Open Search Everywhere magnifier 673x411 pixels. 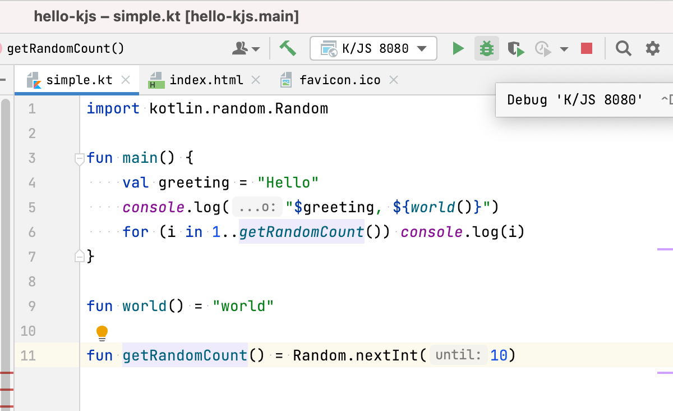624,49
